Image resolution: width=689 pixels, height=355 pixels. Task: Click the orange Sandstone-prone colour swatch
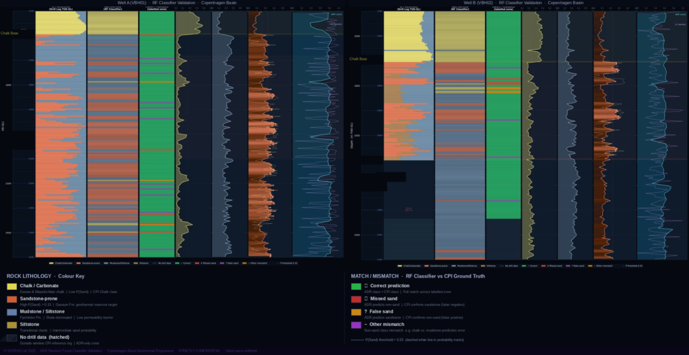pos(12,299)
